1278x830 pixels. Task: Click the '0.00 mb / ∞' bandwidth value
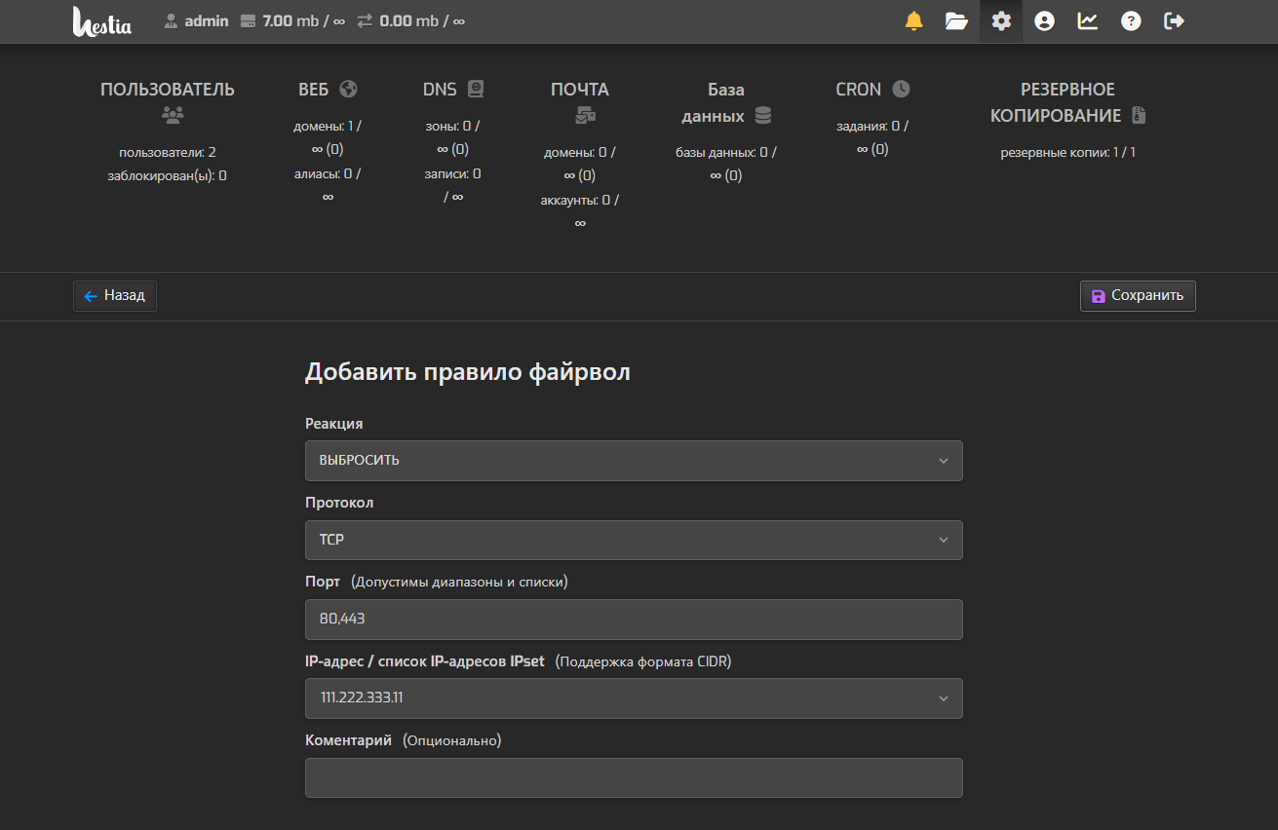click(422, 20)
